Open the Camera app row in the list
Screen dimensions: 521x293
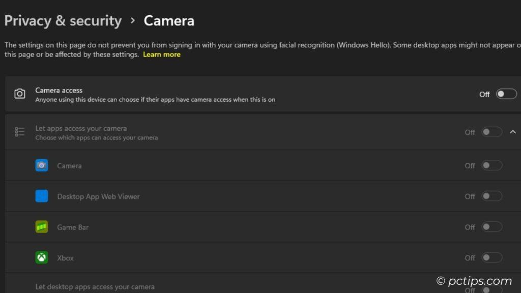(x=69, y=165)
